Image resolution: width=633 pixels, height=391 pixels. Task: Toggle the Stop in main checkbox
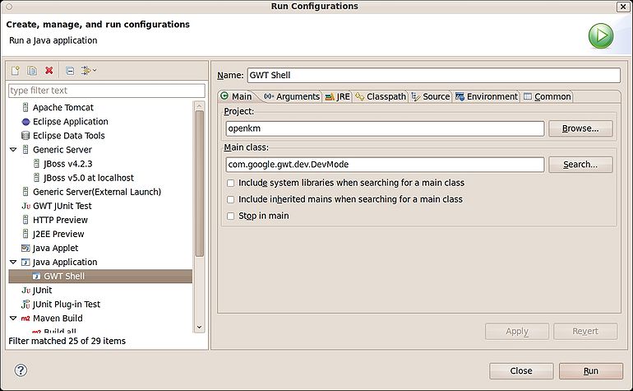[230, 216]
